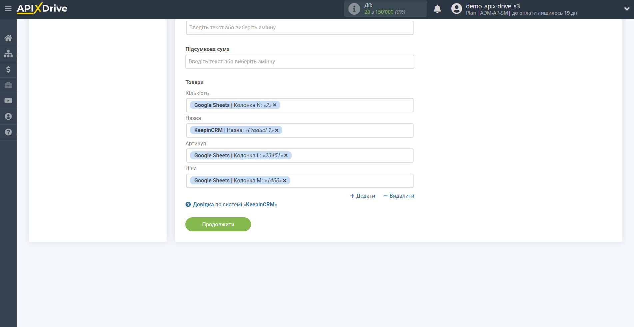
Task: Open the billing dollar icon in sidebar
Action: pos(8,69)
